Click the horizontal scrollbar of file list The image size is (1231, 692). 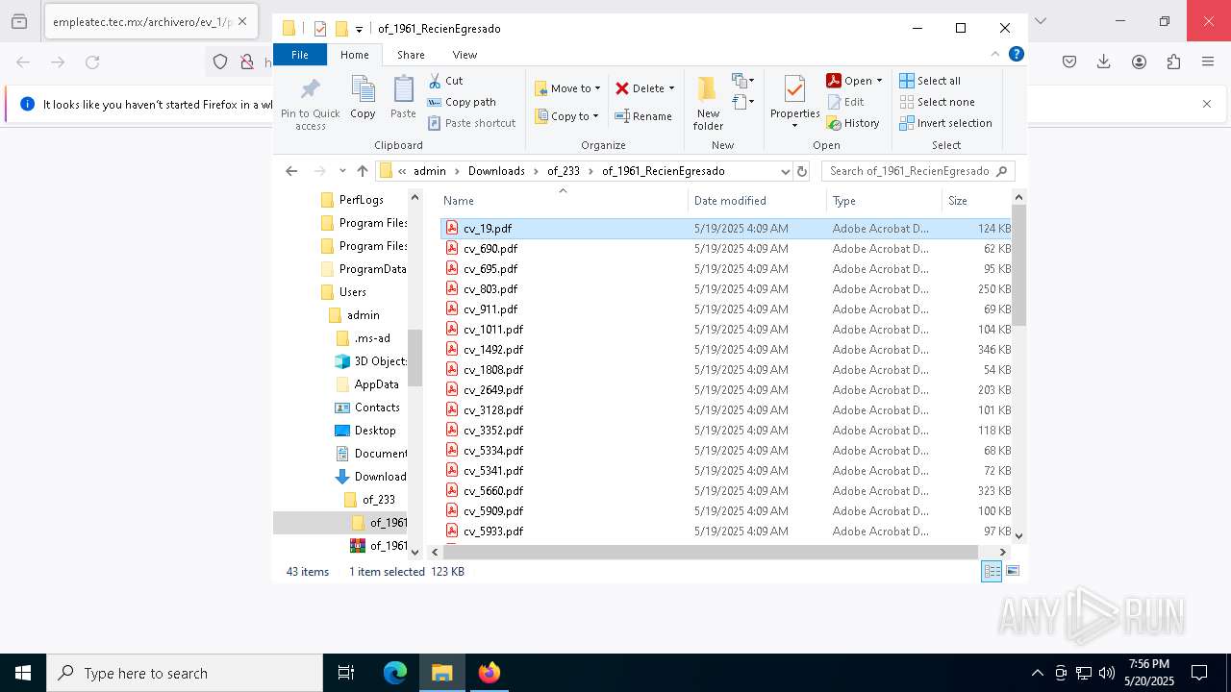click(711, 552)
